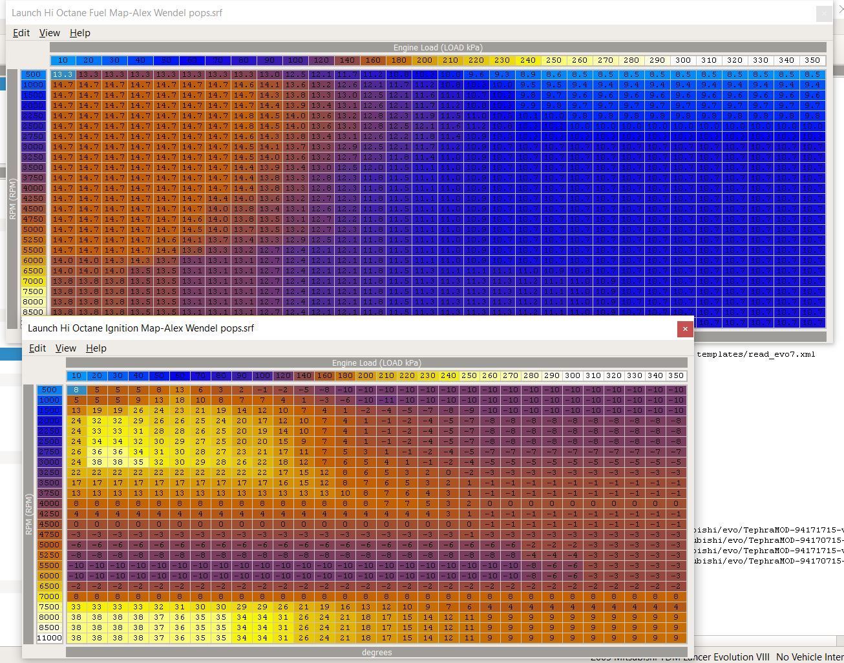
Task: Click the 500 RPM row header in fuel map
Action: [34, 74]
